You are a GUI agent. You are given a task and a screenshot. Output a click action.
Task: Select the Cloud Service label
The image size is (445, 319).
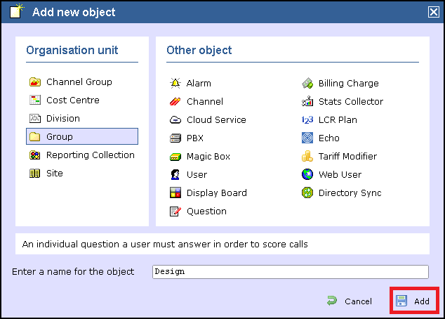pyautogui.click(x=216, y=120)
